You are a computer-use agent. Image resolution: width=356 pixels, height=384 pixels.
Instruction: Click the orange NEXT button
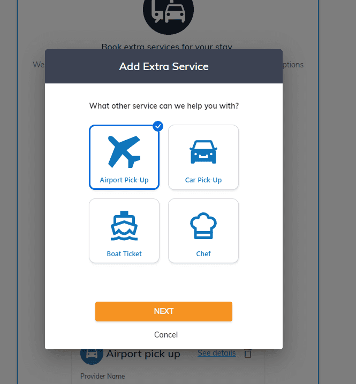point(164,311)
